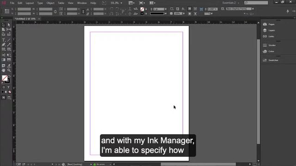The width and height of the screenshot is (296, 166).
Task: Select the Content Collector tool
Action: point(3,34)
